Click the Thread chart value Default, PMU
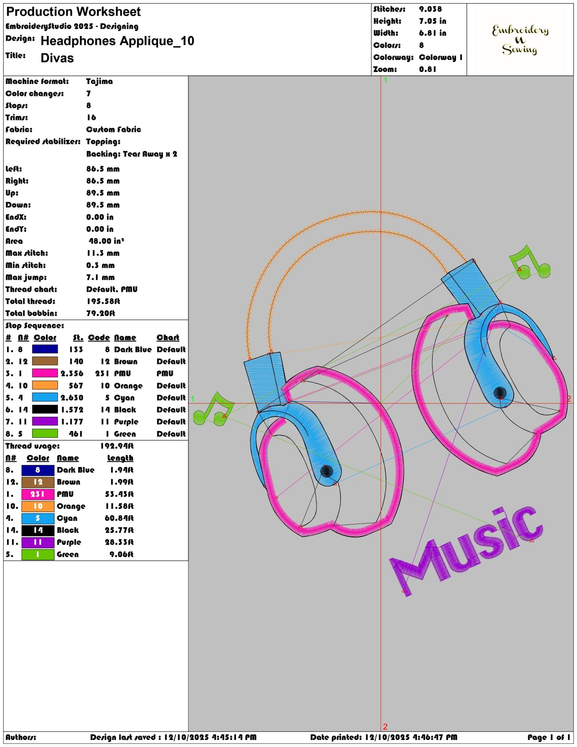 tap(112, 289)
